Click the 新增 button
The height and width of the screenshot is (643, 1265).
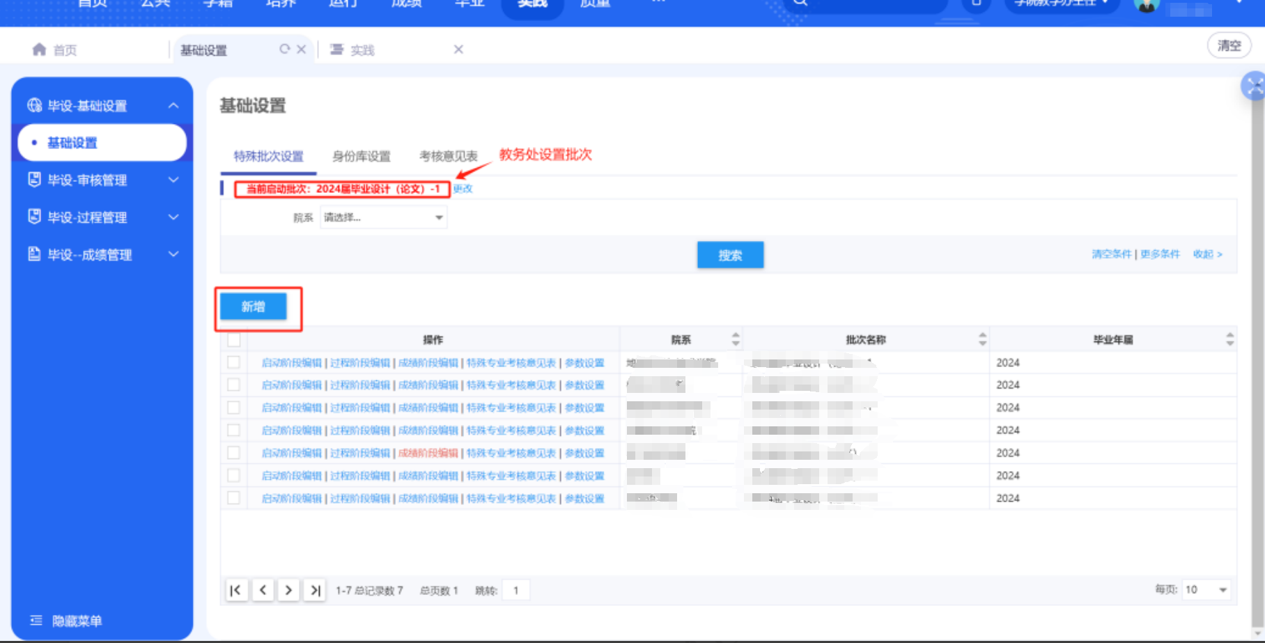pyautogui.click(x=253, y=307)
